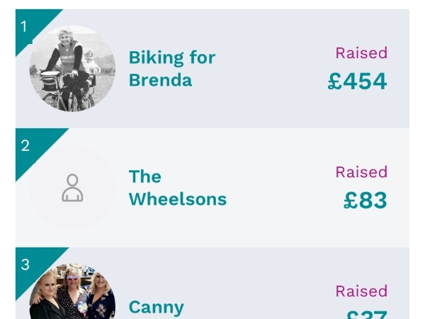Screen dimensions: 425x319
Task: Open the Canny team group photo
Action: tap(72, 291)
